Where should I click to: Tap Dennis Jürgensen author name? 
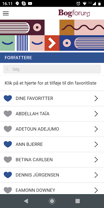[37, 175]
